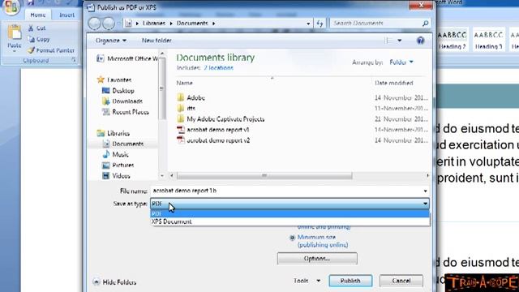Choose XPS Document in the type list
This screenshot has height=292, width=519.
pyautogui.click(x=290, y=221)
